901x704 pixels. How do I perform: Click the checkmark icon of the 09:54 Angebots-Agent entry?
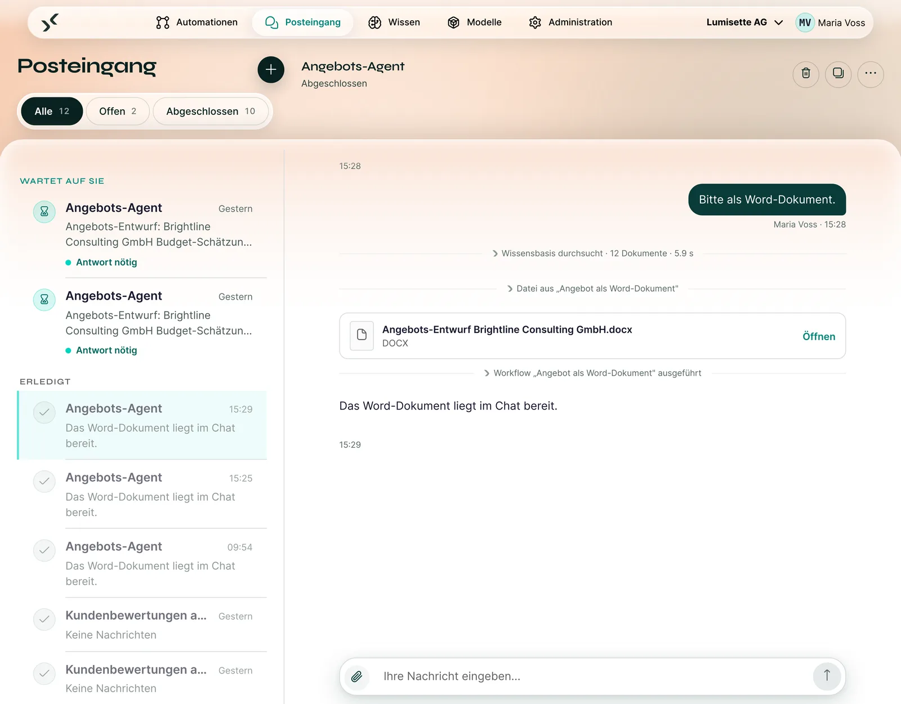(44, 550)
